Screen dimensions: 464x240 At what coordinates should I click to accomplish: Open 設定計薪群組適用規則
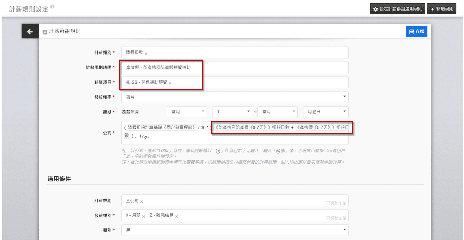coord(397,9)
